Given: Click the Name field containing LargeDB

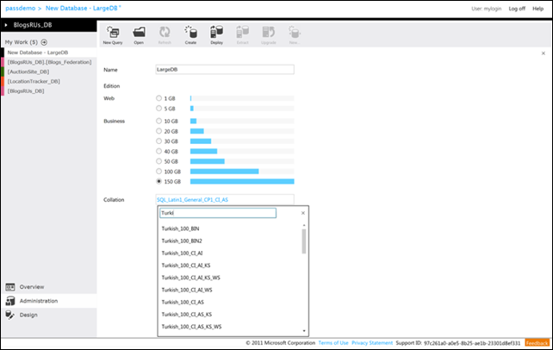Looking at the screenshot, I should click(225, 70).
